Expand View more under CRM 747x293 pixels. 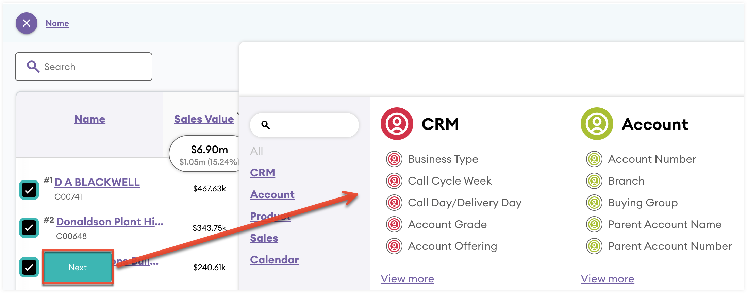pyautogui.click(x=408, y=279)
